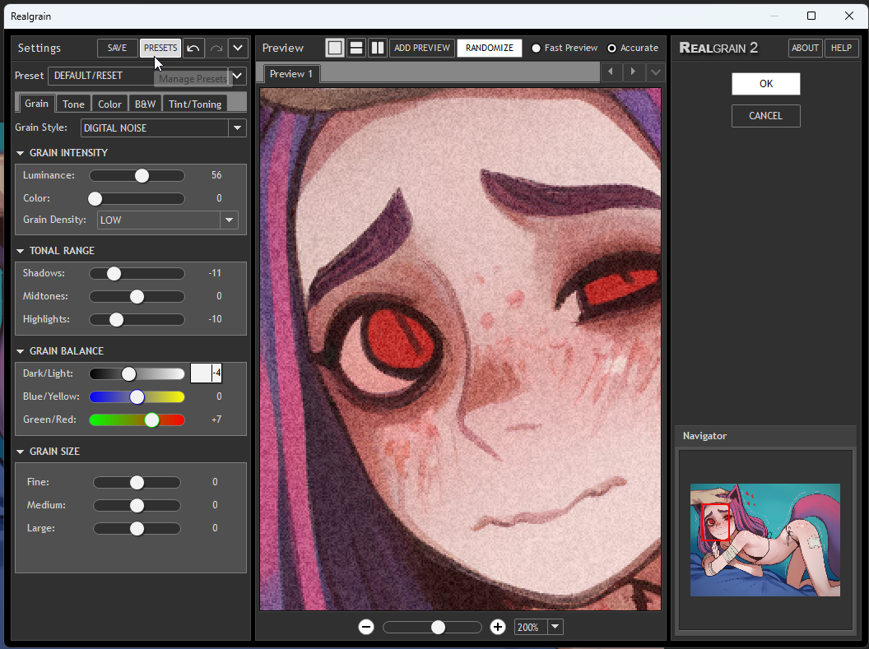Screen dimensions: 869x649
Task: Click the Luminance slider handle
Action: point(142,175)
